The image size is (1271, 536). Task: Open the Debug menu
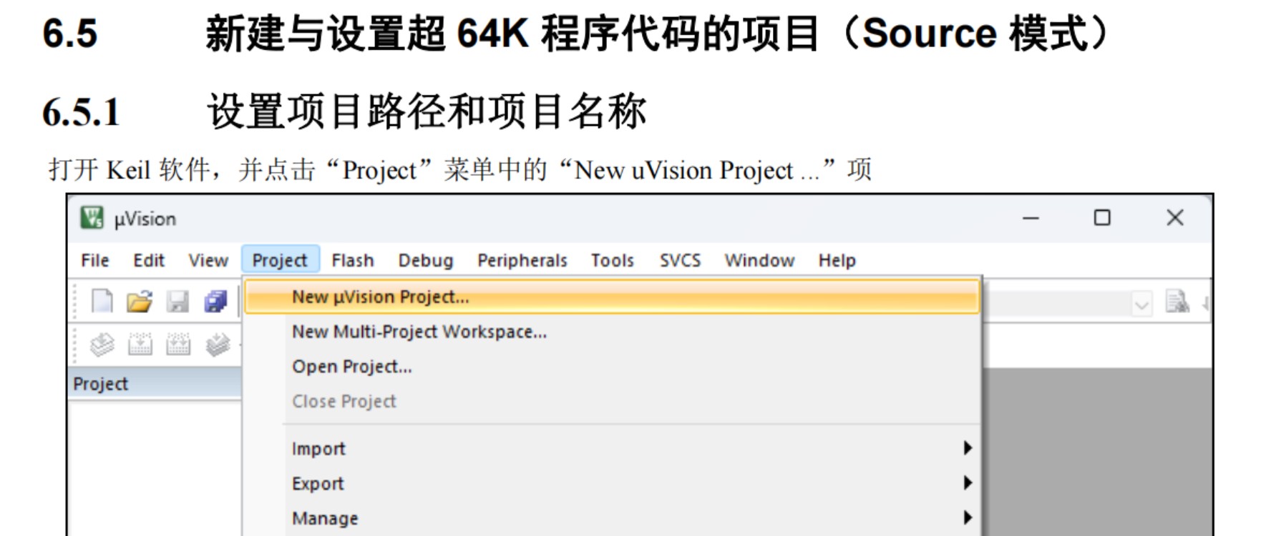[426, 260]
